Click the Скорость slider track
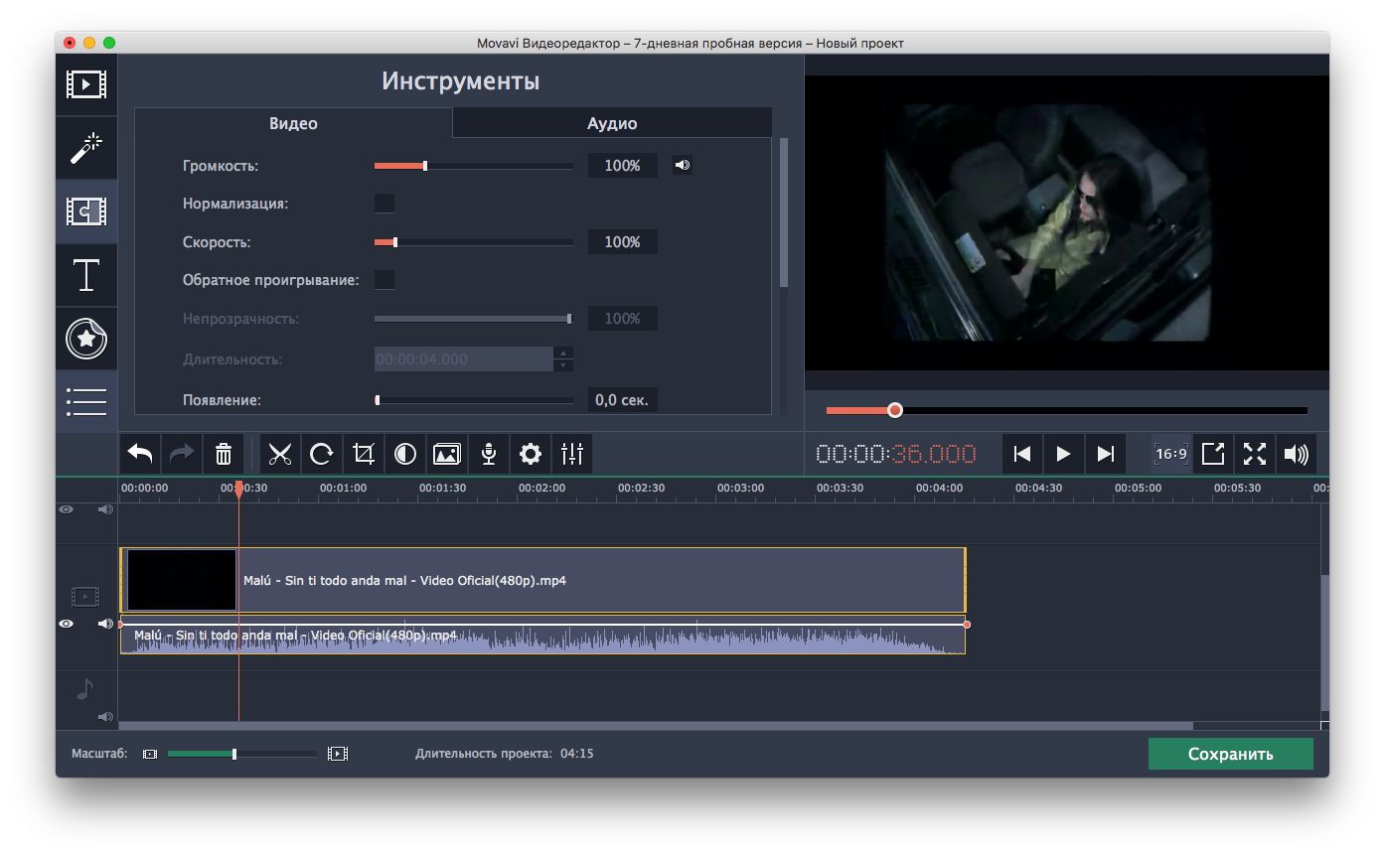This screenshot has width=1385, height=857. [x=474, y=242]
